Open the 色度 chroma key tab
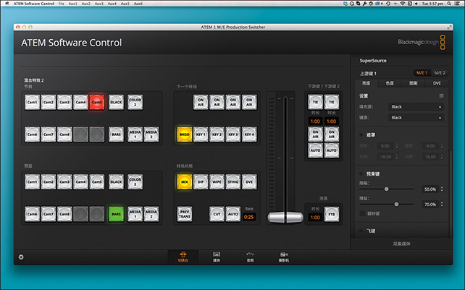 tap(390, 83)
